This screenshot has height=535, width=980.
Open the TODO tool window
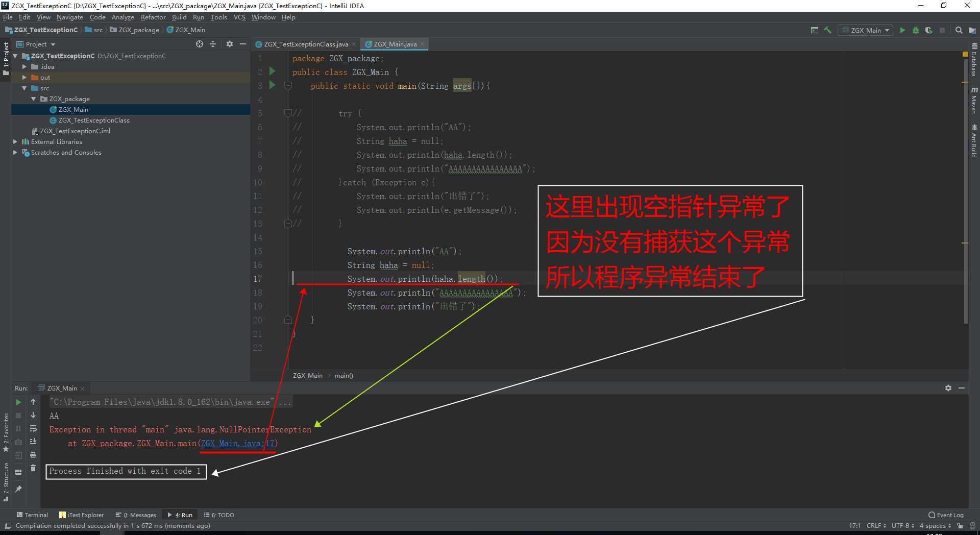coord(219,515)
